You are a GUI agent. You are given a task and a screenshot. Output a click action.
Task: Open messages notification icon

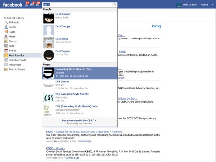point(32,4)
